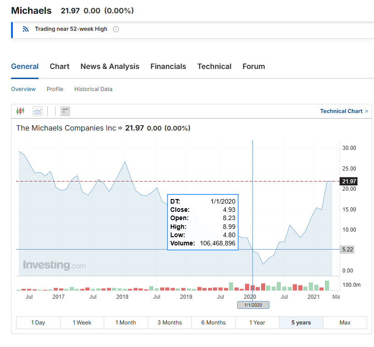Screen dimensions: 374x347
Task: Click the RSS feed signal icon
Action: 26,29
